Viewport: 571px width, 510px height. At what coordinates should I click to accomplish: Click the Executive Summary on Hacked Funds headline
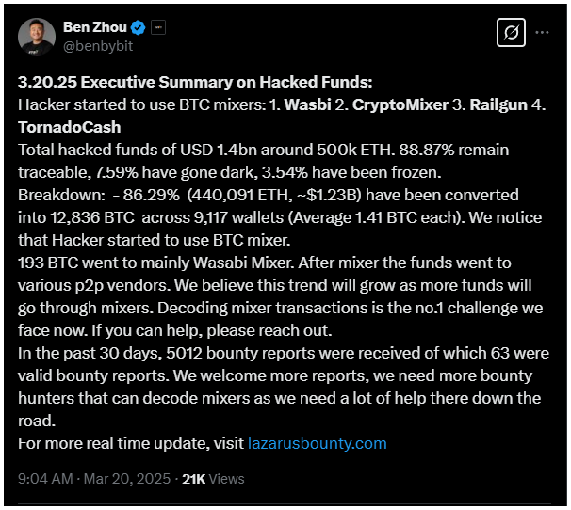click(226, 82)
